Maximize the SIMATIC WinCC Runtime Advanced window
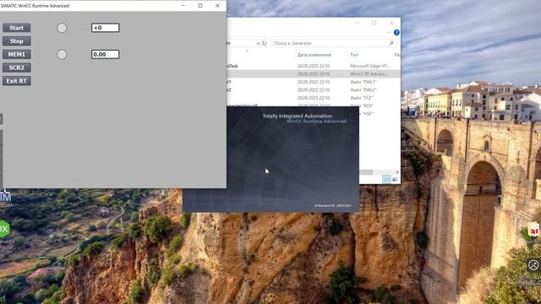541x304 pixels. coord(200,6)
